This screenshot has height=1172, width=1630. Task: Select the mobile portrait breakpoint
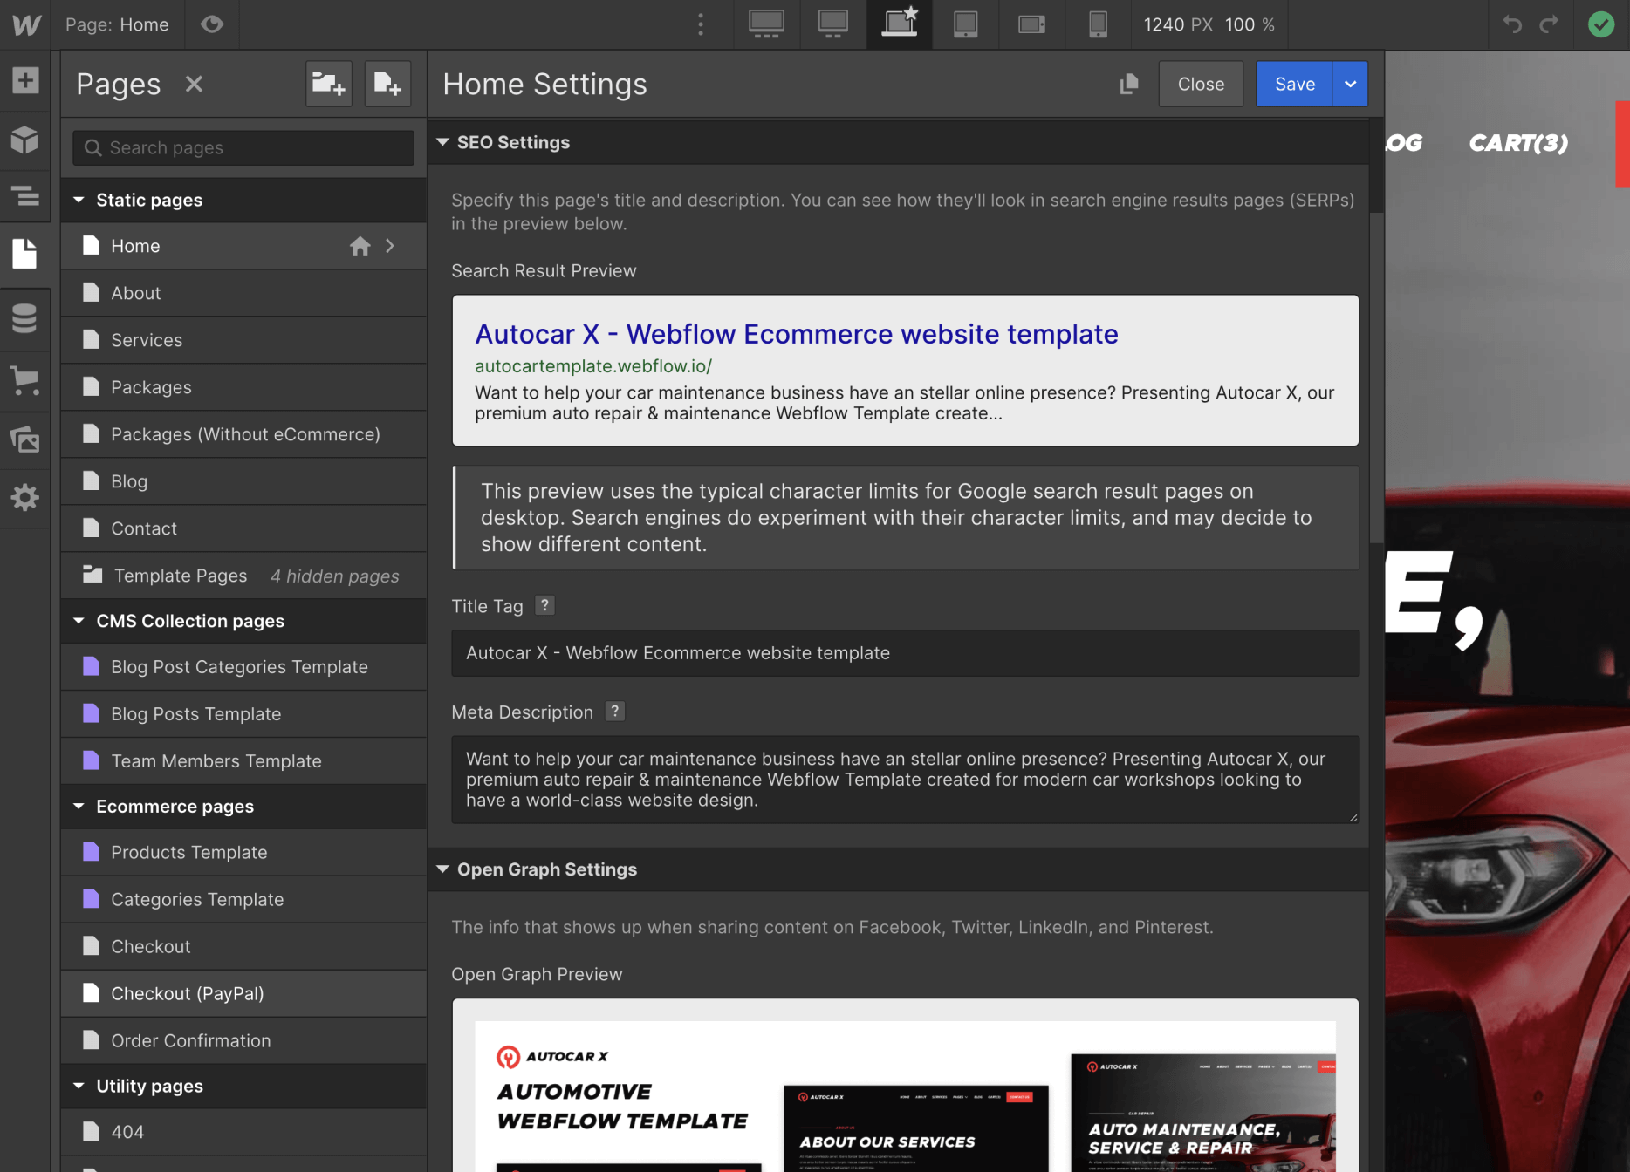1098,24
